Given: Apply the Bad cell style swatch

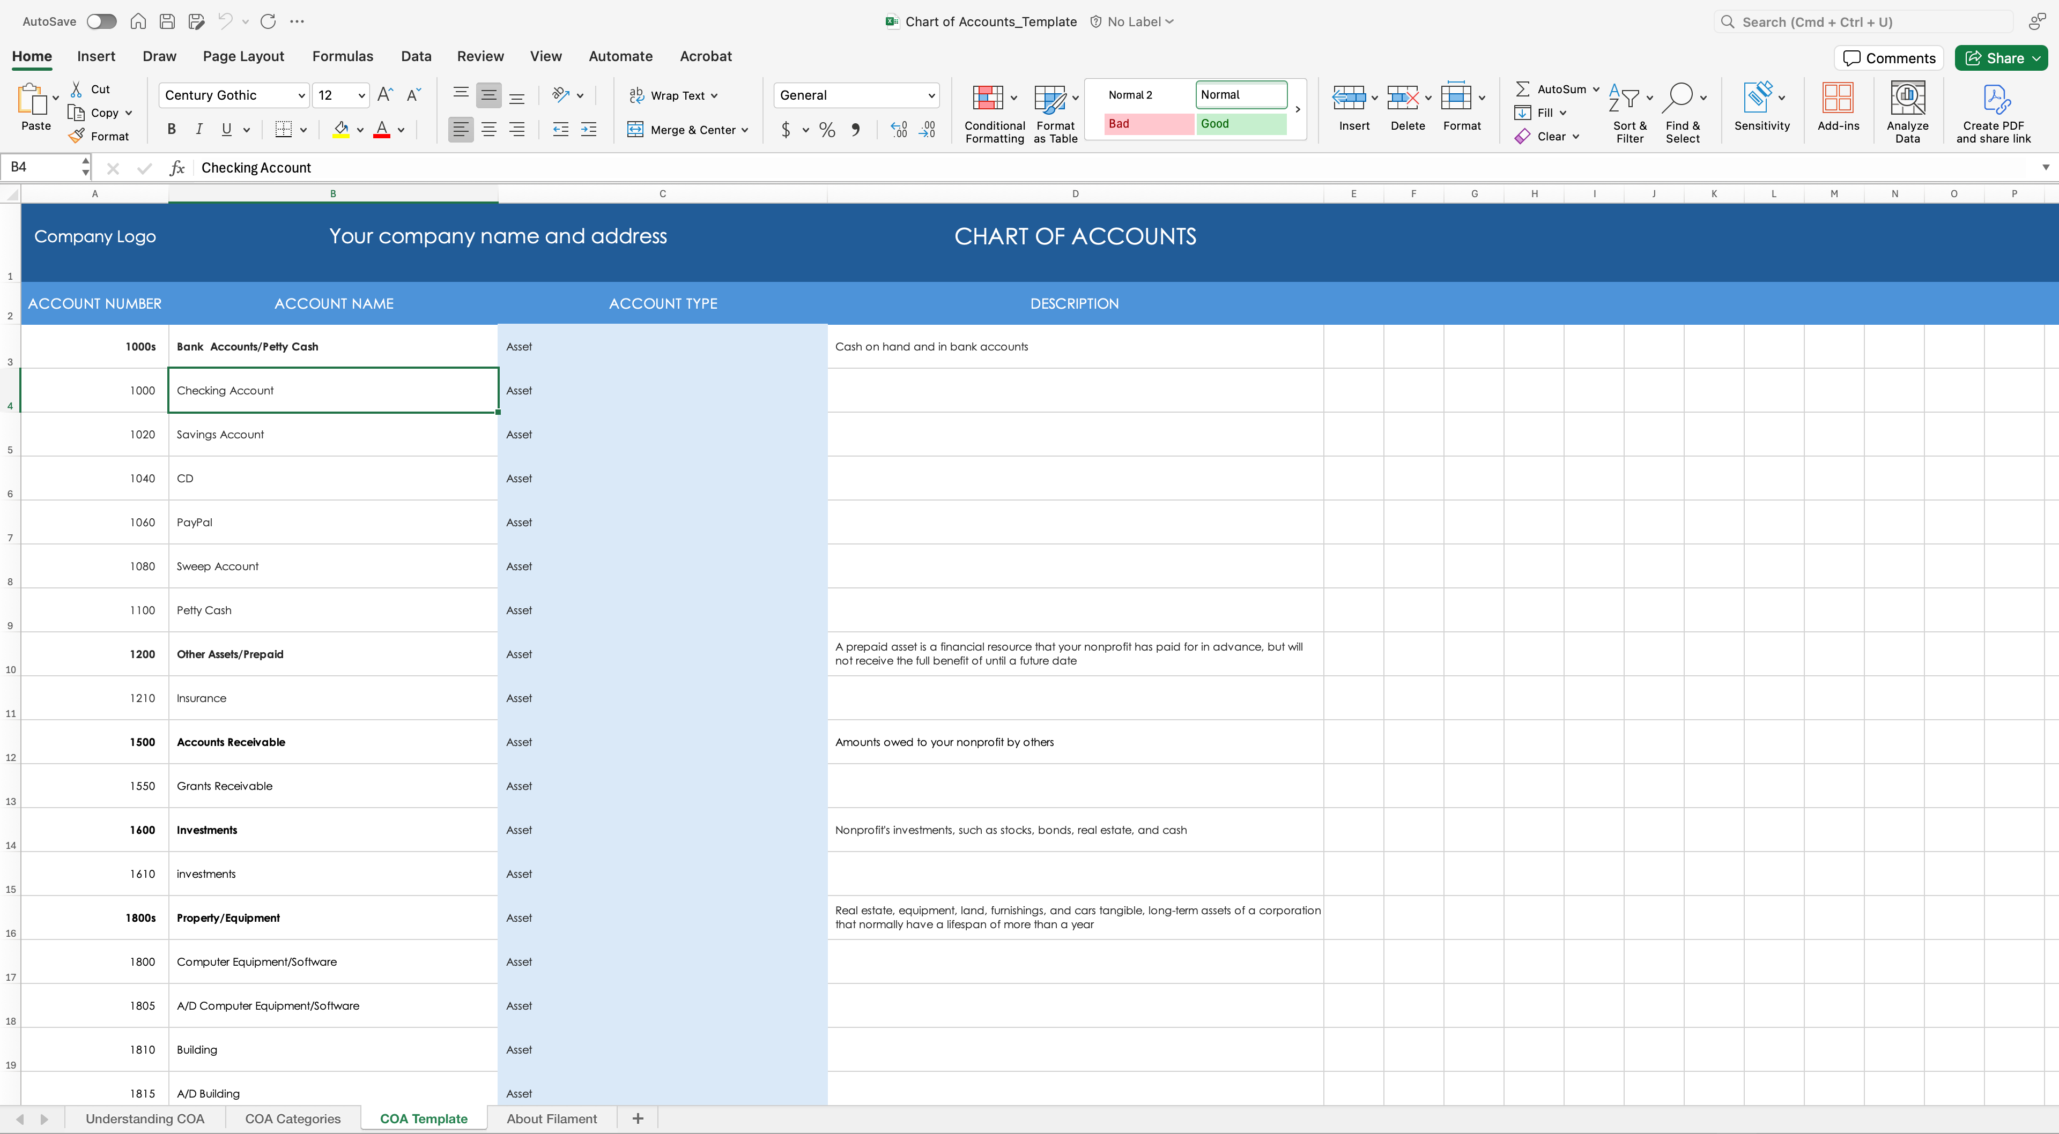Looking at the screenshot, I should pyautogui.click(x=1149, y=124).
